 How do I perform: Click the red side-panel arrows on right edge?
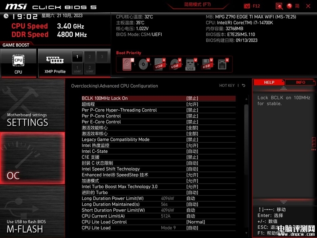pyautogui.click(x=313, y=150)
